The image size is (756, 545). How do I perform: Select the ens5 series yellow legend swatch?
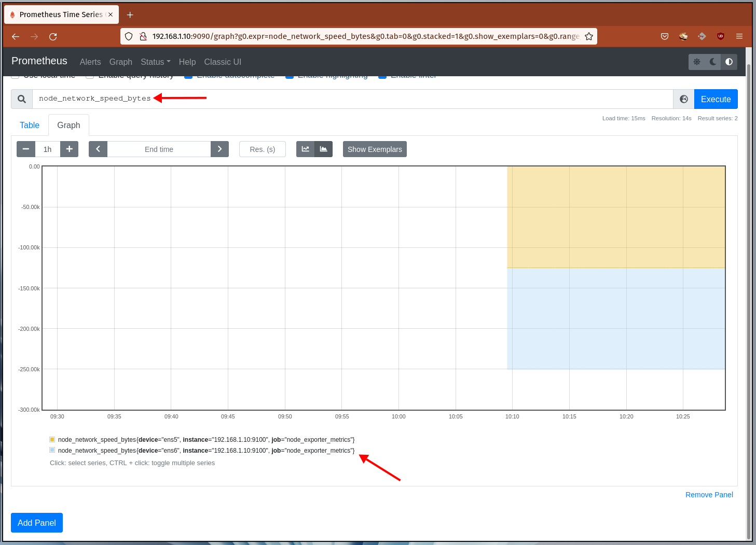point(52,440)
